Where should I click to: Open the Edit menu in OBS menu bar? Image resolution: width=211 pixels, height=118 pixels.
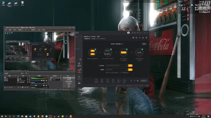coord(10,30)
